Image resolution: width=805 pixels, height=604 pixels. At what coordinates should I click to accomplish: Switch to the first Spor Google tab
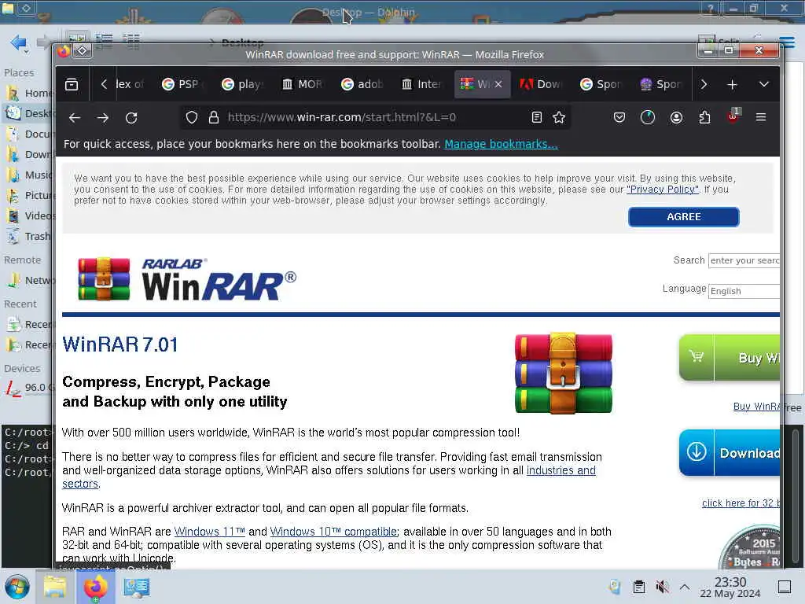[601, 84]
